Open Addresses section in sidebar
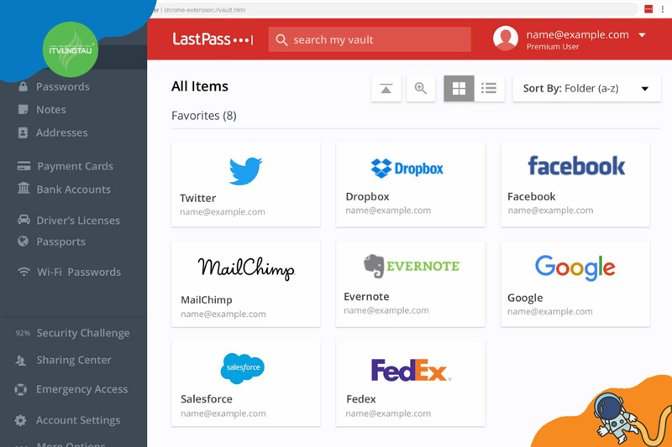The width and height of the screenshot is (672, 447). pyautogui.click(x=61, y=133)
